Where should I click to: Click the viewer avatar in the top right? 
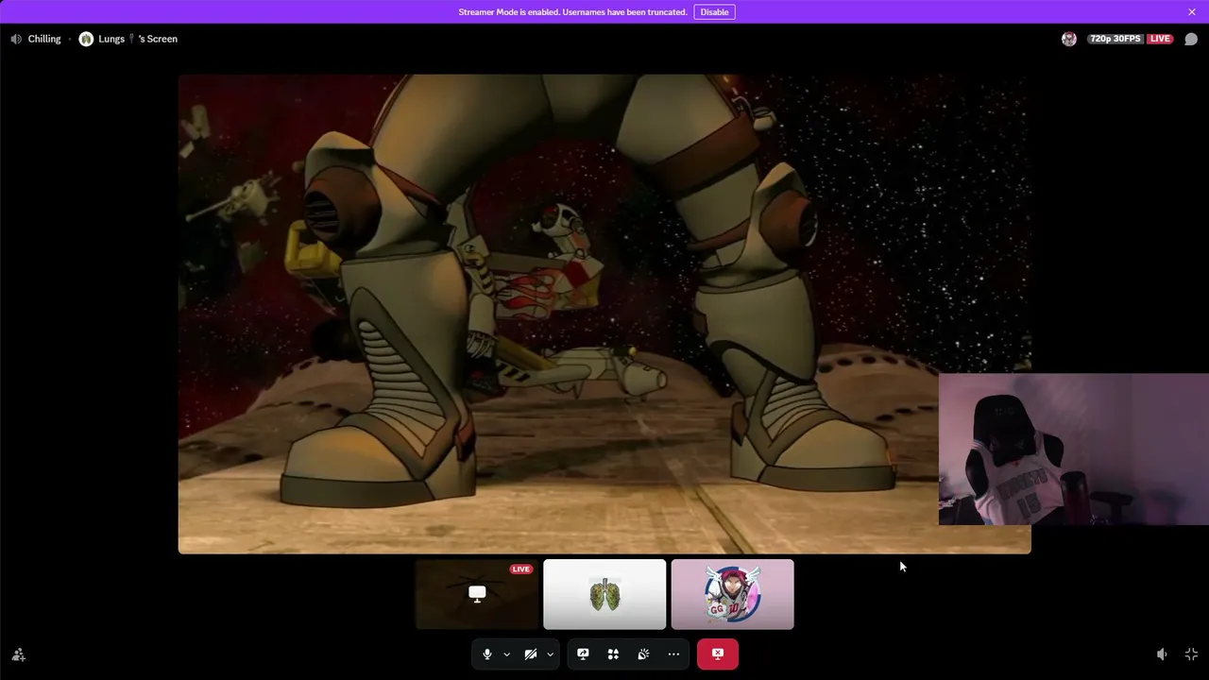[x=1069, y=39]
